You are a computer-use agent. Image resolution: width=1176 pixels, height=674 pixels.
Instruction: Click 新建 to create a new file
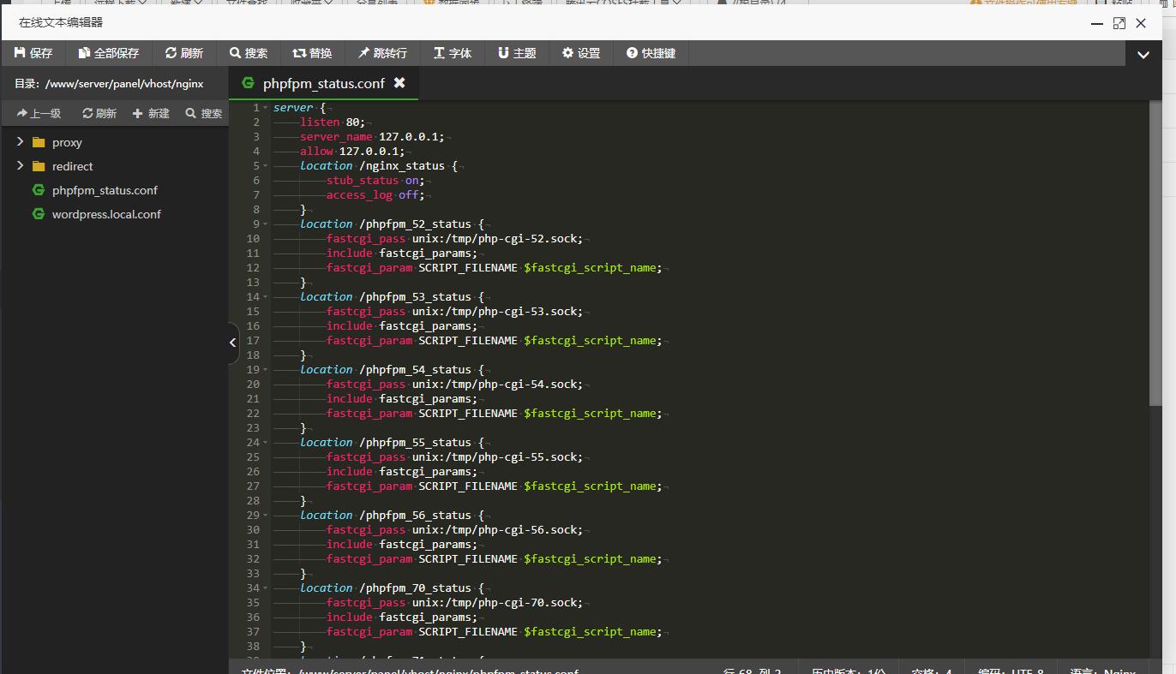click(151, 113)
